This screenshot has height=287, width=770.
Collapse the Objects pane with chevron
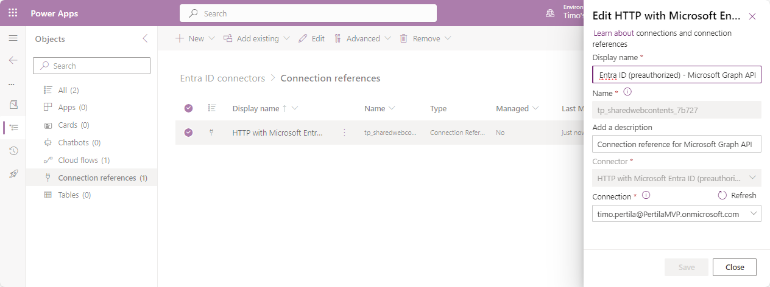[145, 38]
